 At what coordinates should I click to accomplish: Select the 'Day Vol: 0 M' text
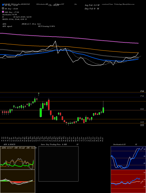92,8
